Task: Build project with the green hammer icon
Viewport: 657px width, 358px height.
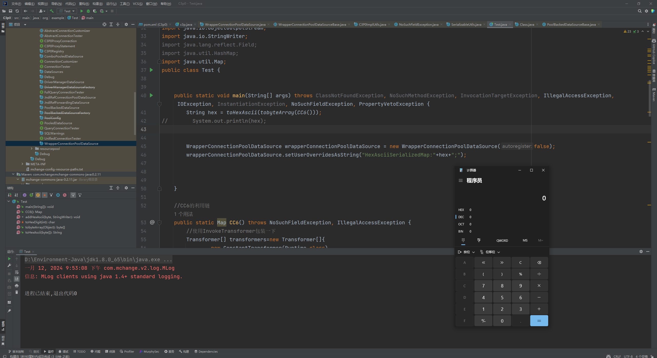Action: pos(52,11)
